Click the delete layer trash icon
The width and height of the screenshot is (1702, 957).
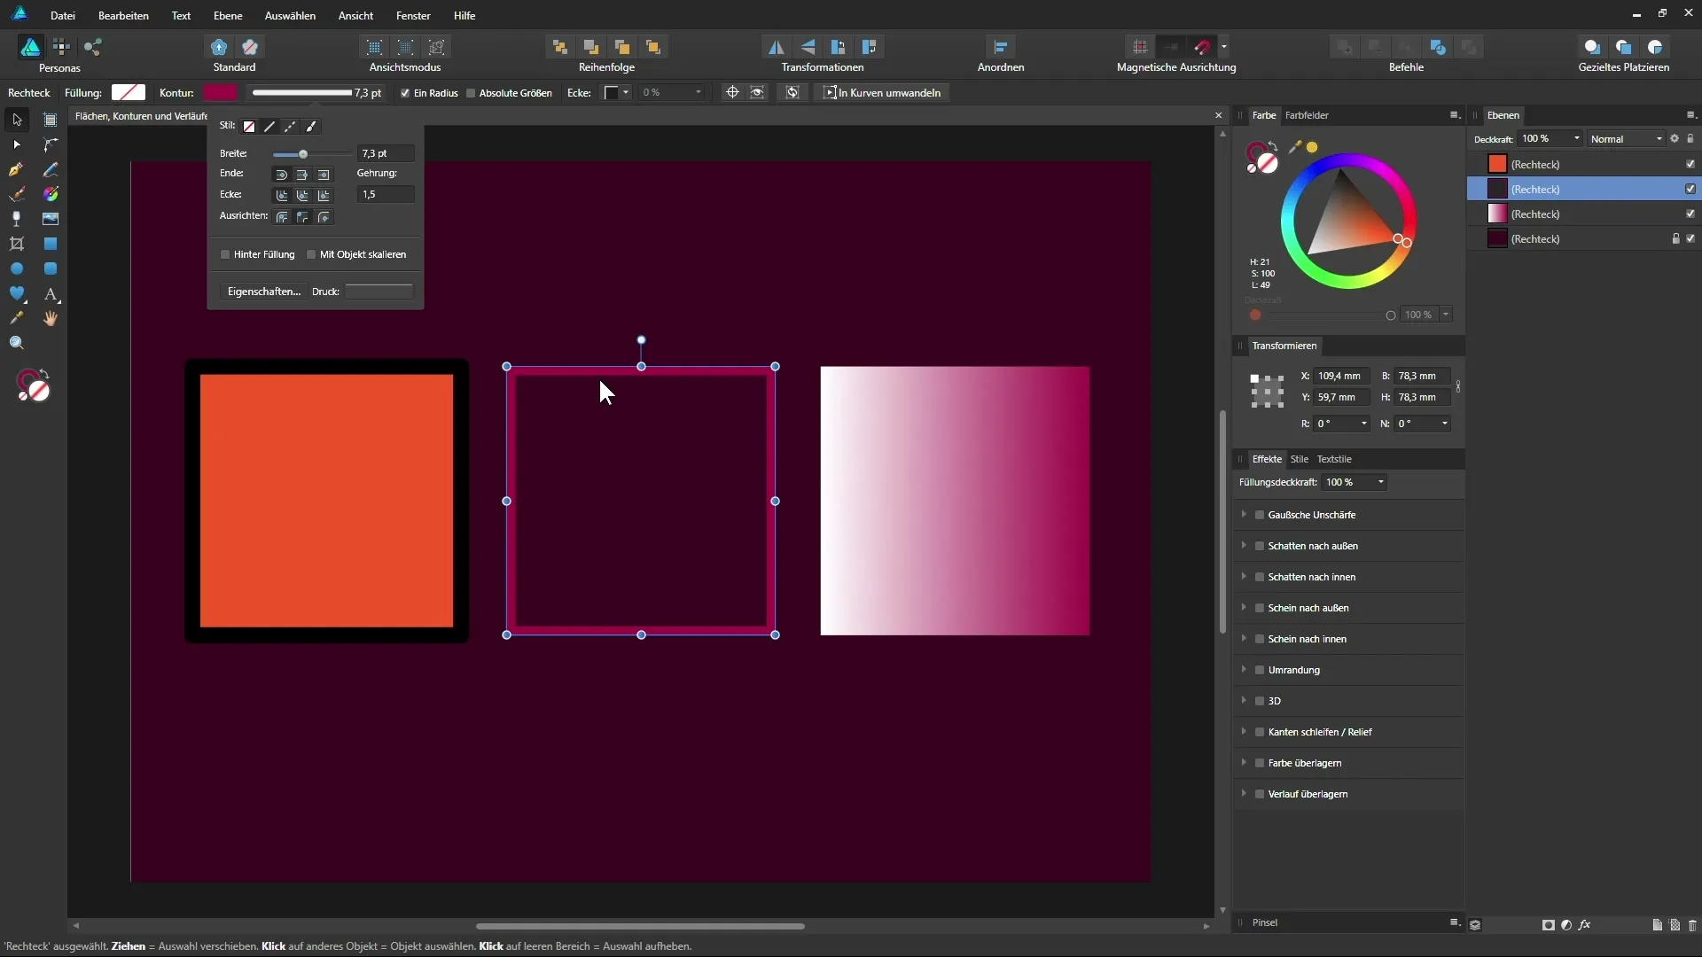click(x=1692, y=924)
